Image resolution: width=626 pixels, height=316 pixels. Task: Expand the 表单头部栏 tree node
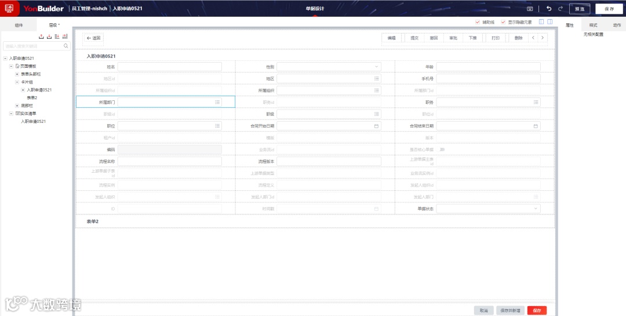17,74
